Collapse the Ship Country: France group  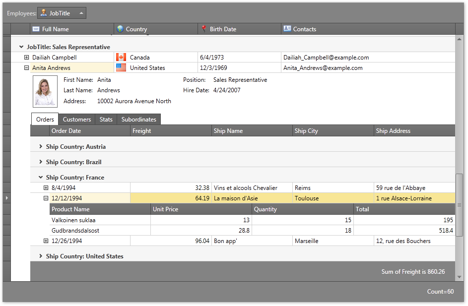pyautogui.click(x=41, y=178)
